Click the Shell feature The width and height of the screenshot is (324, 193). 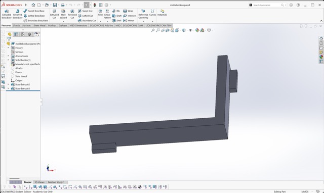coord(117,21)
